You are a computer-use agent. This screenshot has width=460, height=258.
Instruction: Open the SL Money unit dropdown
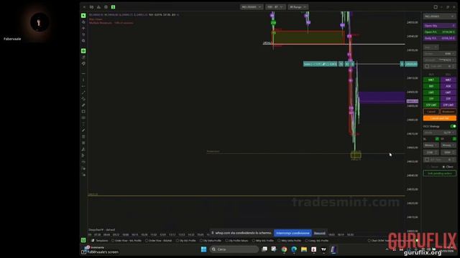pyautogui.click(x=431, y=145)
